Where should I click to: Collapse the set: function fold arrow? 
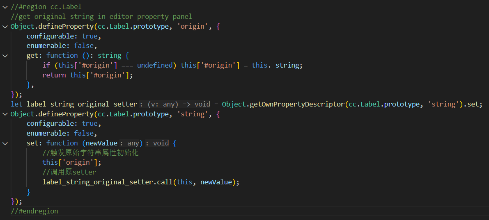pos(5,143)
